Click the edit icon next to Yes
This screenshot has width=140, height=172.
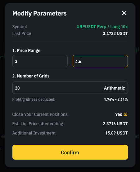click(x=125, y=114)
